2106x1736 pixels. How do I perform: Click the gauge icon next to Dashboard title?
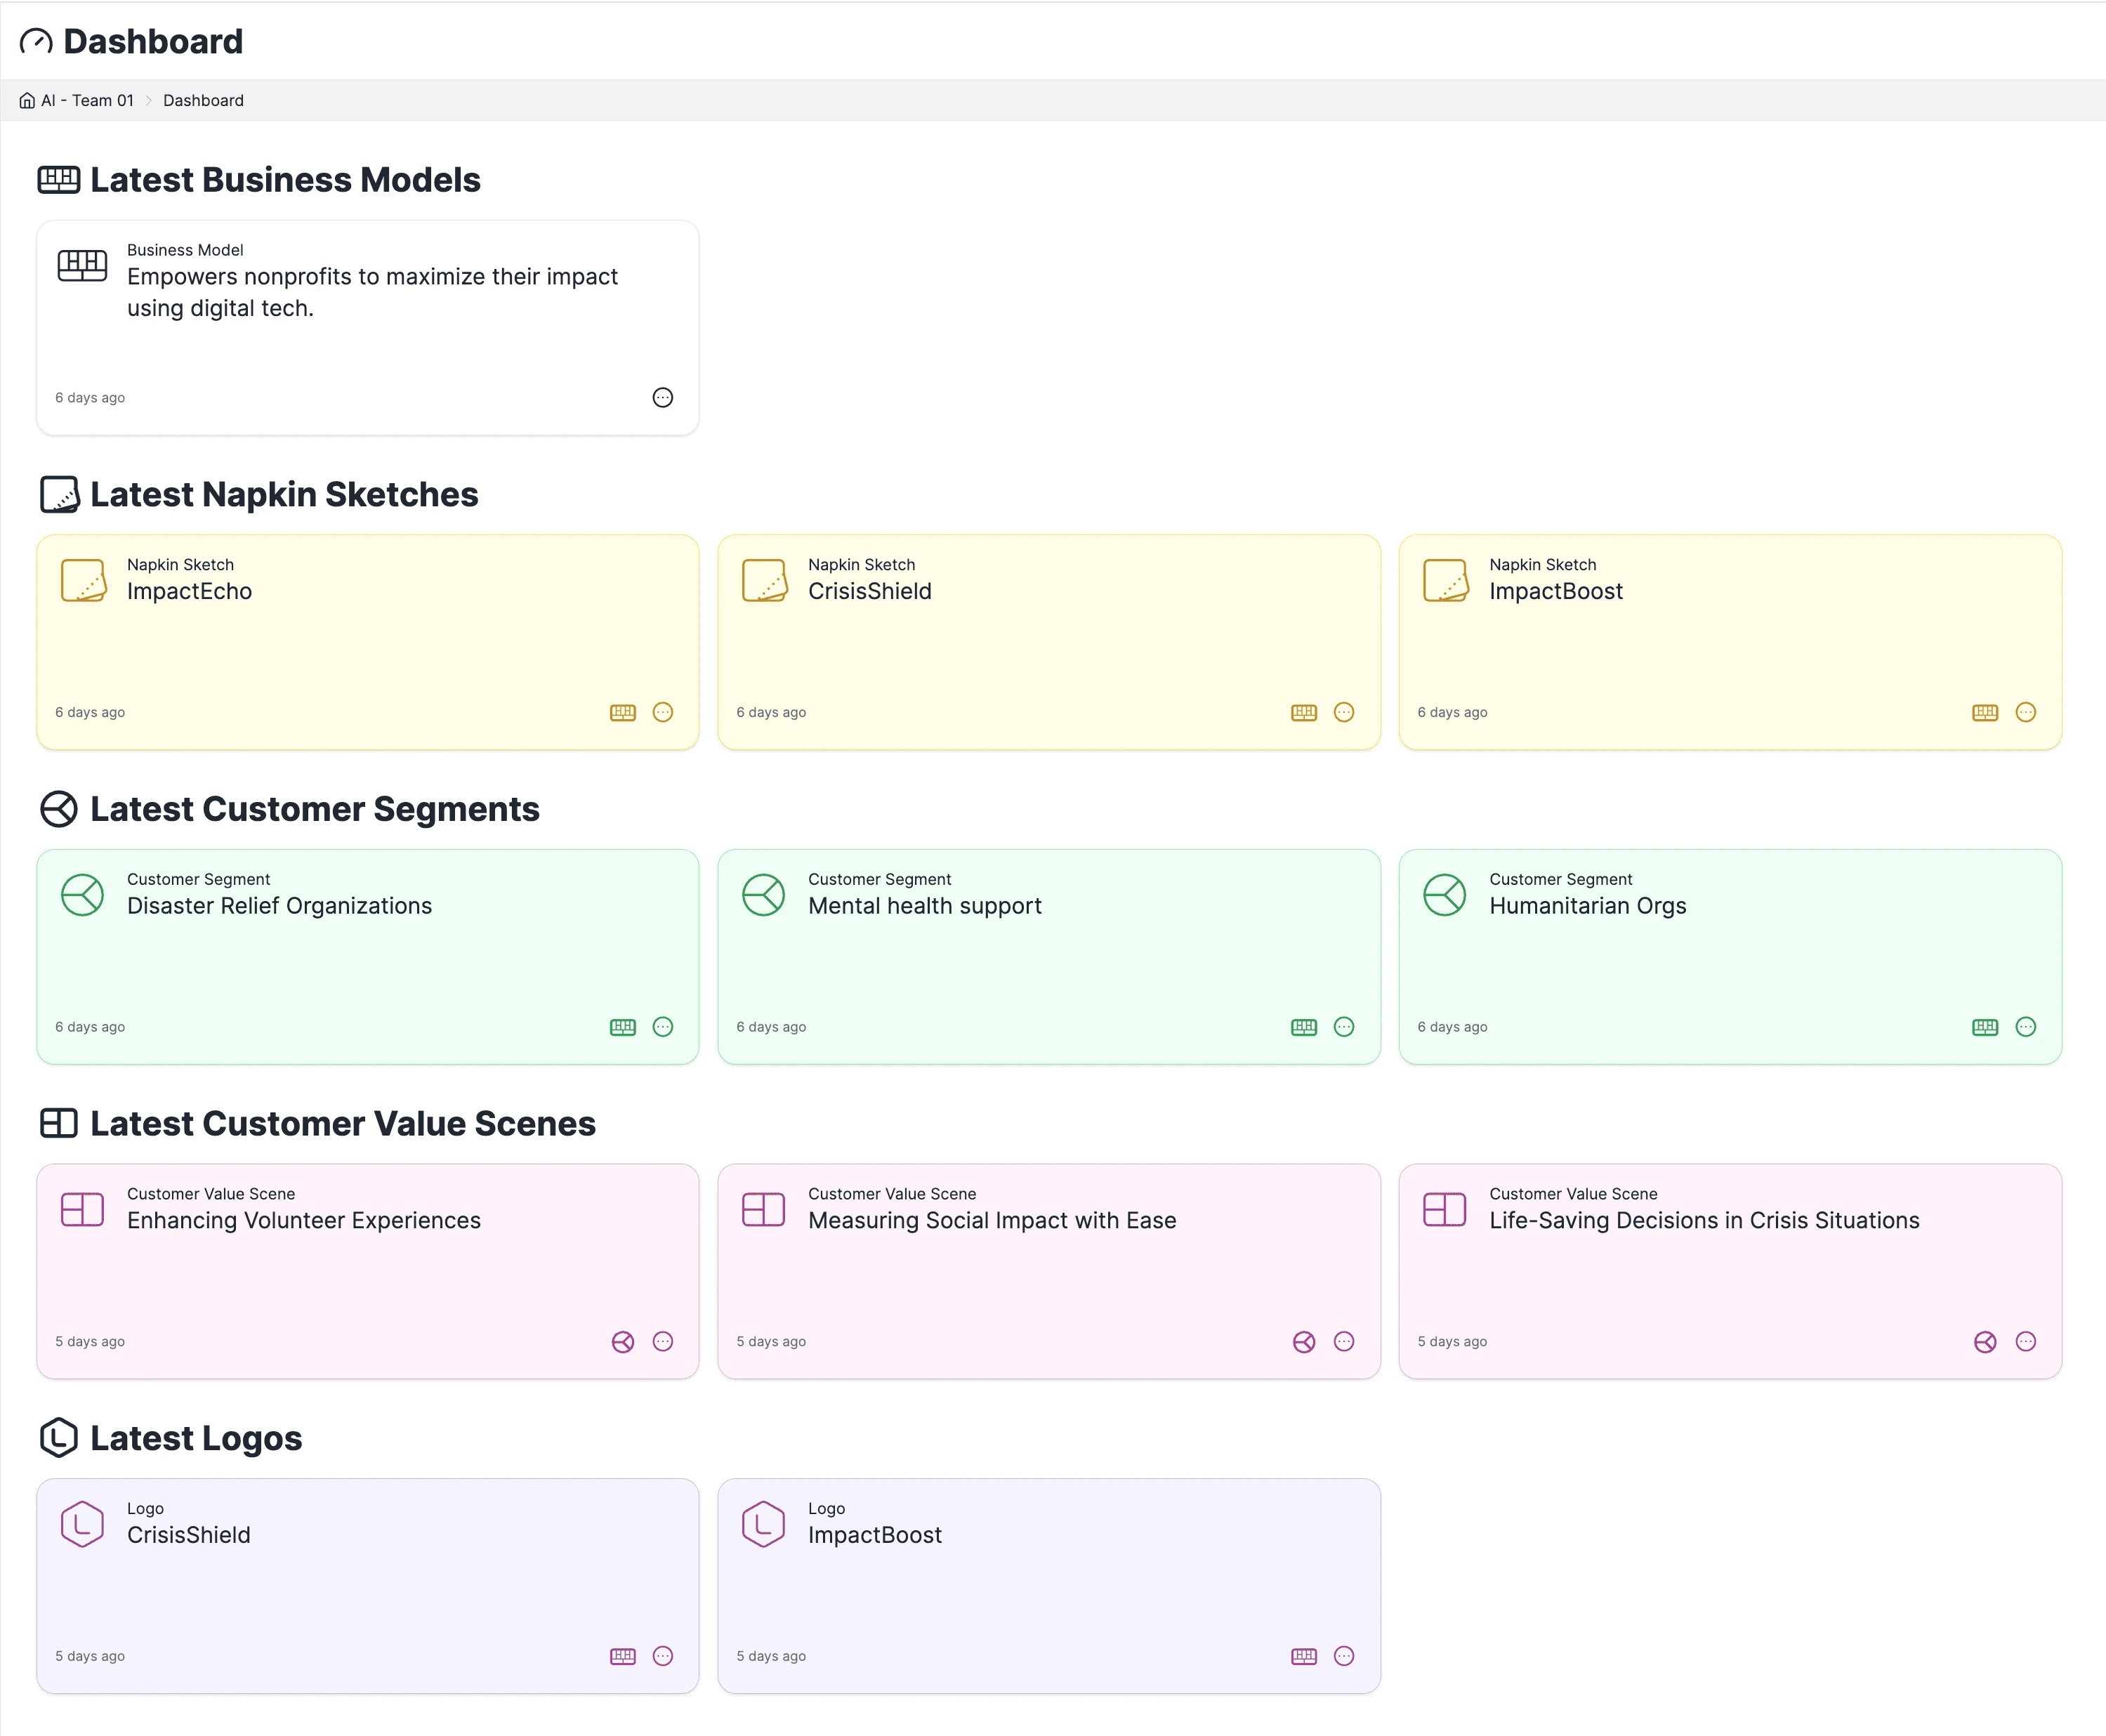35,41
